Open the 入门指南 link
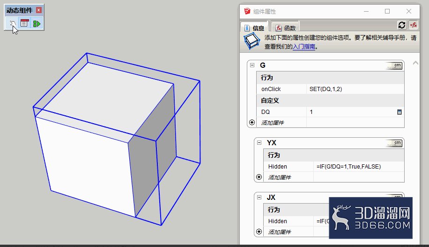Image resolution: width=429 pixels, height=247 pixels. pos(304,46)
